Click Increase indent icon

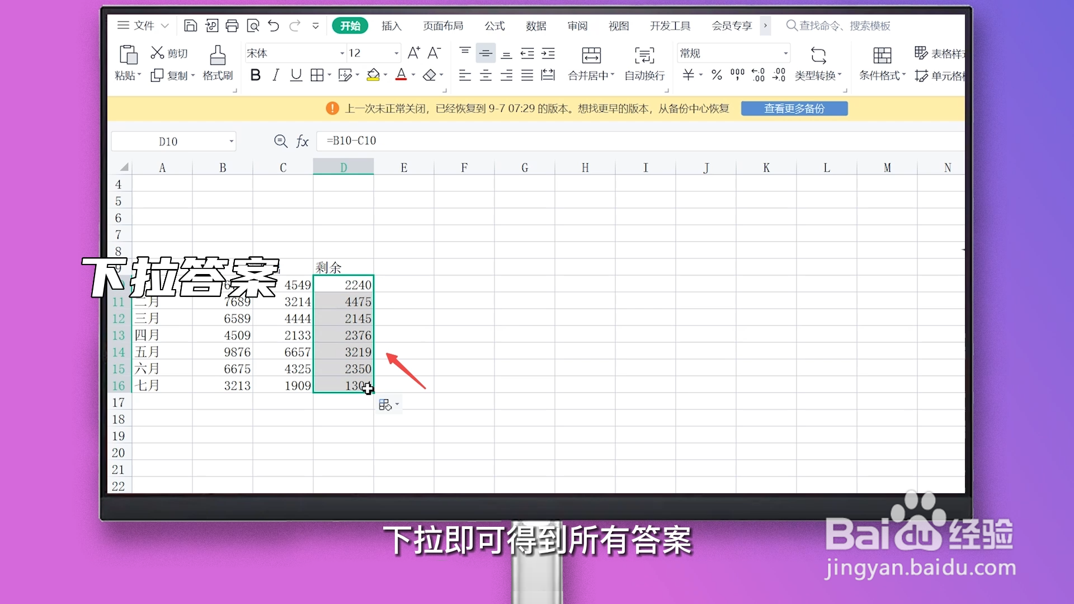coord(548,53)
